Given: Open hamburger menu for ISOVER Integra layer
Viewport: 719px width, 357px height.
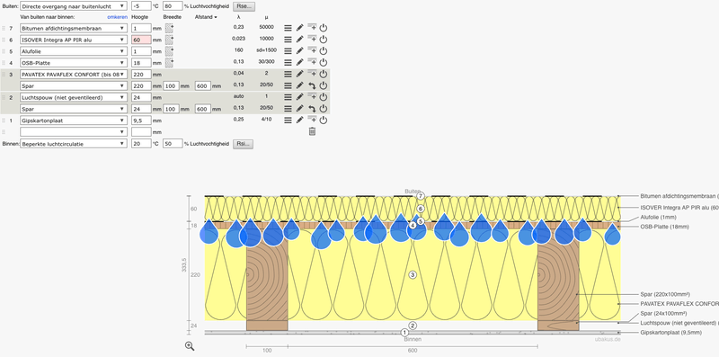Looking at the screenshot, I should [x=288, y=40].
